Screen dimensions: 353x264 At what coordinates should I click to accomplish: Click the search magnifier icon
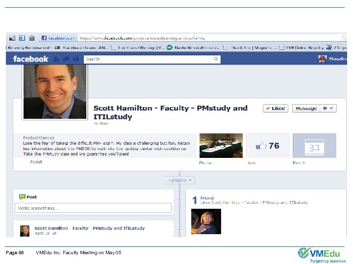click(x=216, y=59)
